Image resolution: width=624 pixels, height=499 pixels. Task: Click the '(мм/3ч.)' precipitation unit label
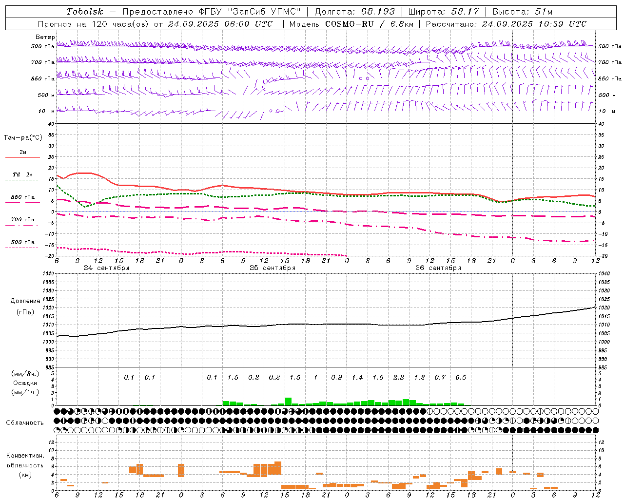[25, 374]
